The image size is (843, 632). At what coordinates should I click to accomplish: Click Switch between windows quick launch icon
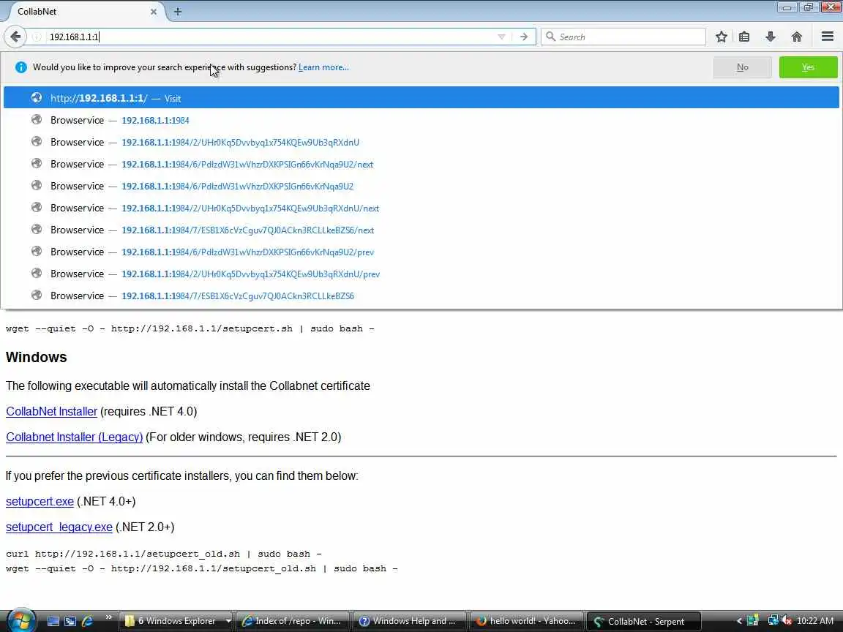click(x=70, y=621)
